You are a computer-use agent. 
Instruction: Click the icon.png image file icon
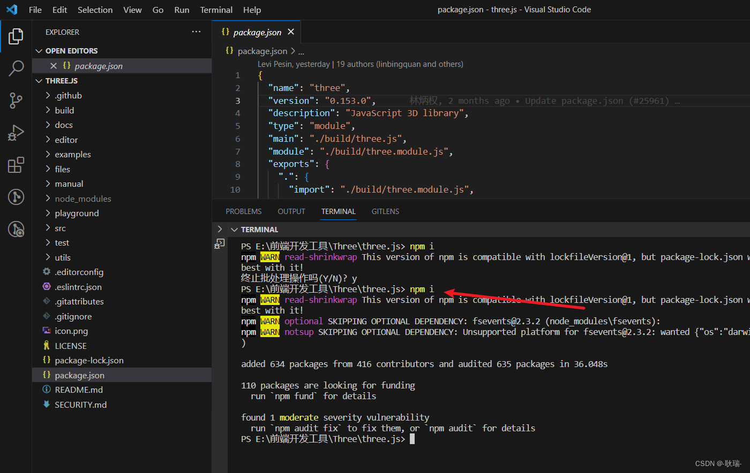47,331
